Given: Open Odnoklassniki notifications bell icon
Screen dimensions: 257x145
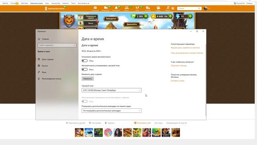Looking at the screenshot, I should click(x=116, y=8).
